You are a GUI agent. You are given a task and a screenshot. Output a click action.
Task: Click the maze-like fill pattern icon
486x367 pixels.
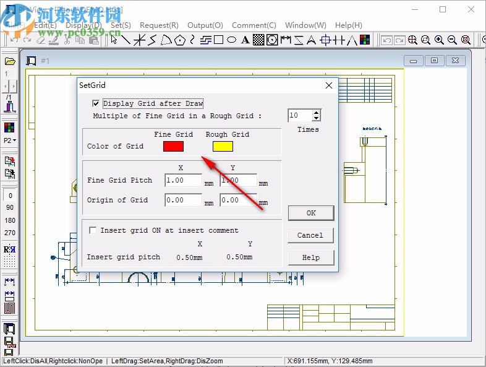click(x=10, y=308)
